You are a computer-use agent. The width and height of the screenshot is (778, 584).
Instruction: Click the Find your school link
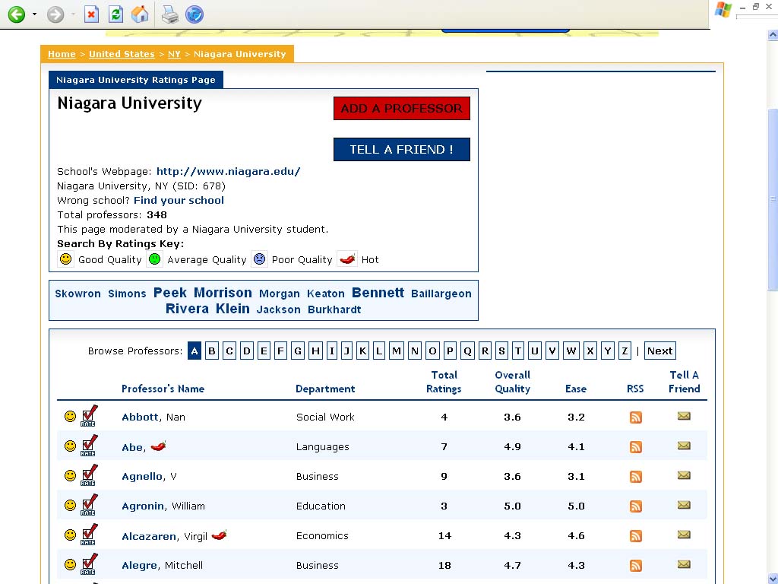point(179,200)
